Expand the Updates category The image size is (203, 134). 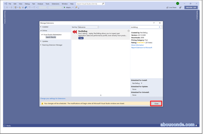pyautogui.click(x=41, y=41)
